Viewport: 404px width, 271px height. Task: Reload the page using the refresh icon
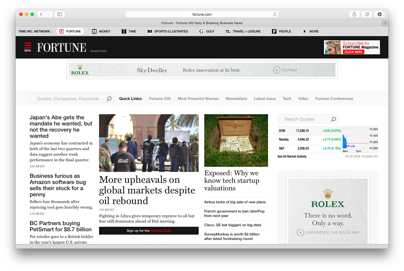pyautogui.click(x=275, y=14)
